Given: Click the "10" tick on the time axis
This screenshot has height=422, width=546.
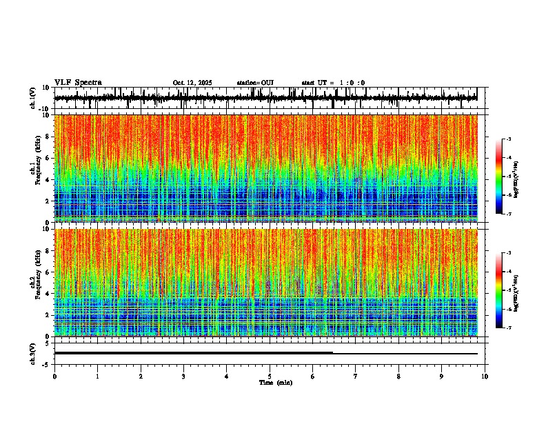Looking at the screenshot, I should tap(485, 376).
